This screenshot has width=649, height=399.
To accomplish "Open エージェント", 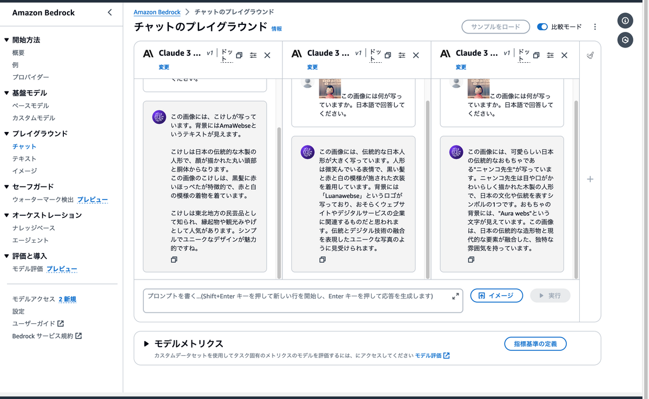I will pyautogui.click(x=30, y=240).
